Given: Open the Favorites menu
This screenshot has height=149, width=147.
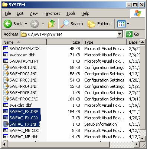Looking at the screenshot, I should coord(52,13).
